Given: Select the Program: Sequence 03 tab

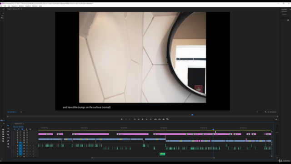Looking at the screenshot, I should tap(13, 9).
